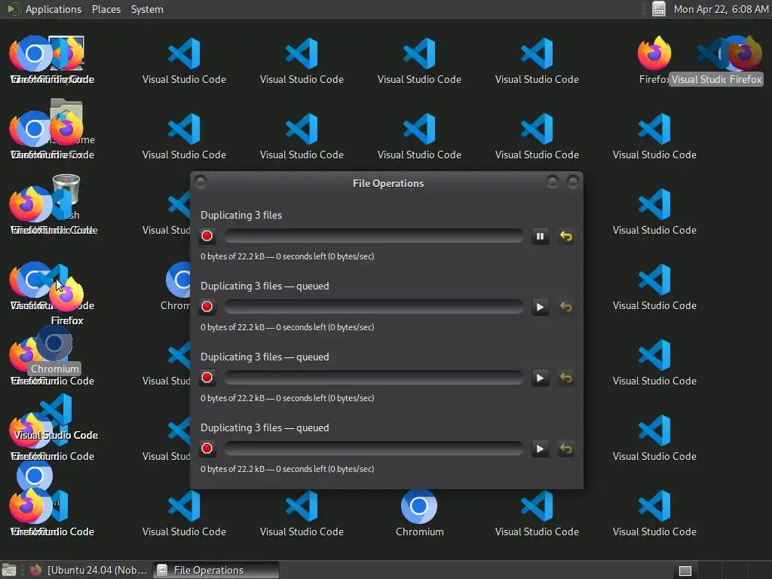Select the VS Code icon left of bottom-row Chromium

[x=302, y=506]
